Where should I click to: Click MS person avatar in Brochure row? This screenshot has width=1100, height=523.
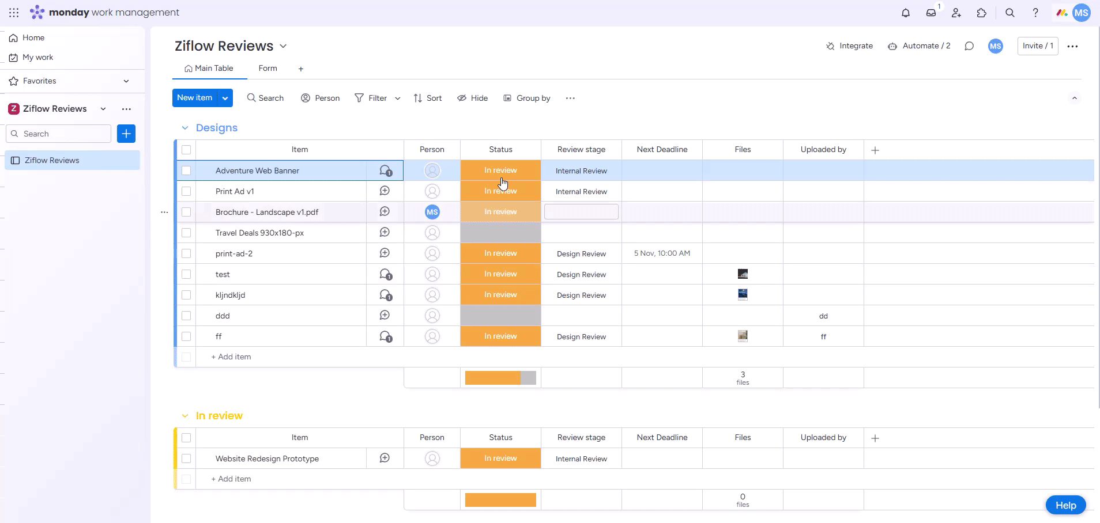click(x=432, y=212)
